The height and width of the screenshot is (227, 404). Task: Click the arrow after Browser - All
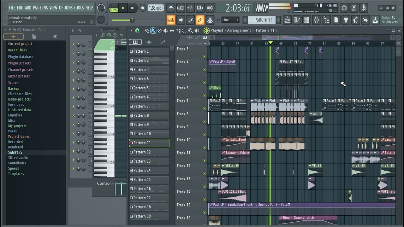click(x=45, y=30)
